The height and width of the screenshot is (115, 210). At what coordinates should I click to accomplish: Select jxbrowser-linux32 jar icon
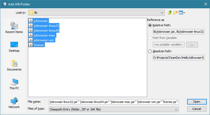pos(31,25)
